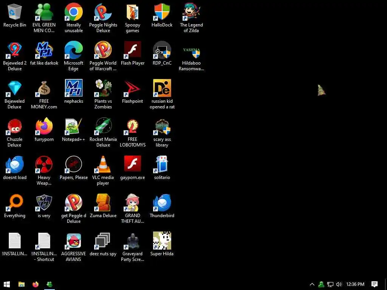Open network status tray icon
387x290 pixels.
[x=330, y=284]
